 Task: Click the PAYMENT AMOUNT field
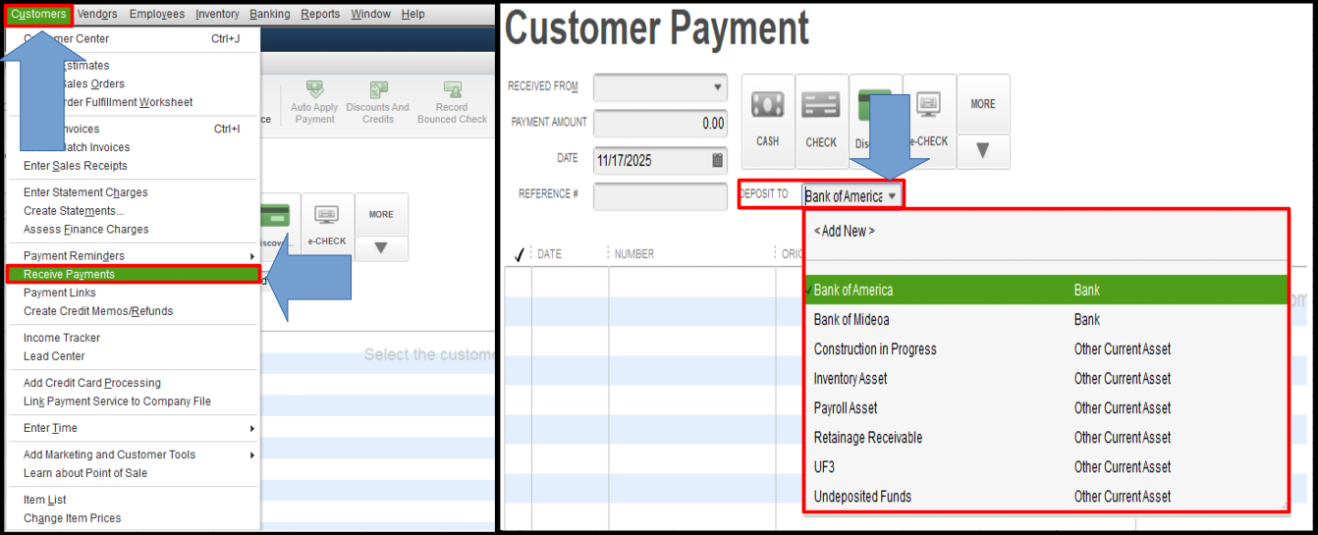point(660,124)
